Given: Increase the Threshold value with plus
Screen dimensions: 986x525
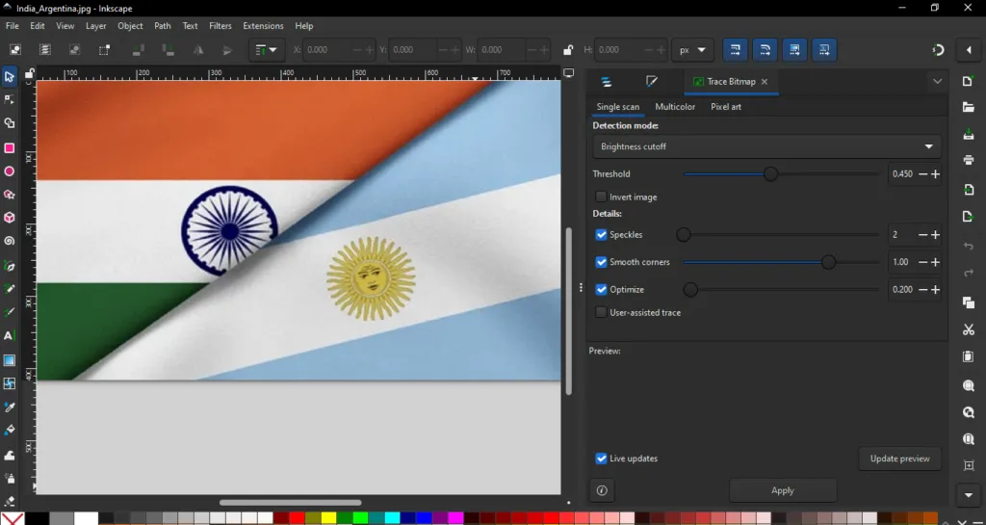Looking at the screenshot, I should coord(935,174).
